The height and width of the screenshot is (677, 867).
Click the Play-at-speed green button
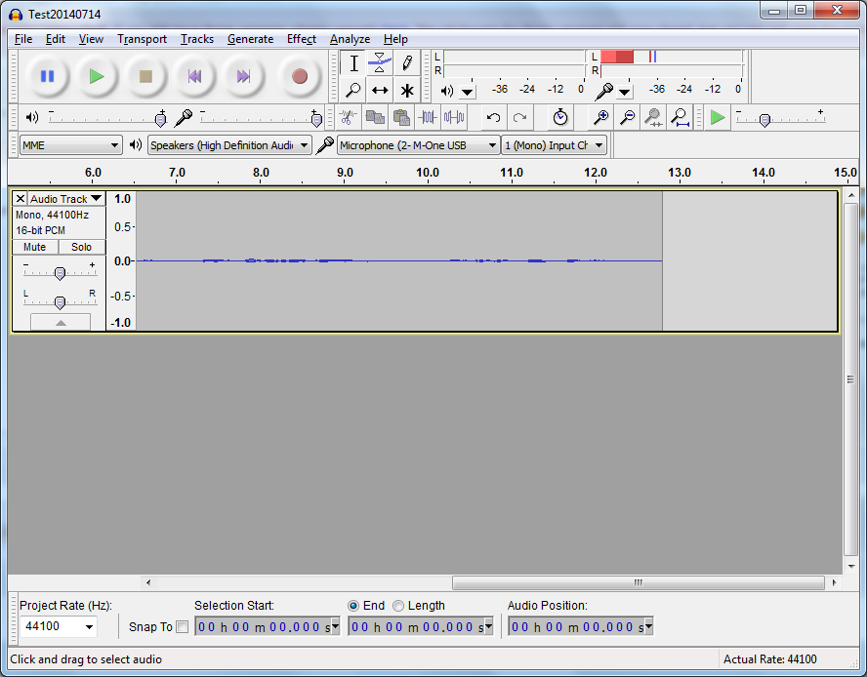(x=718, y=117)
